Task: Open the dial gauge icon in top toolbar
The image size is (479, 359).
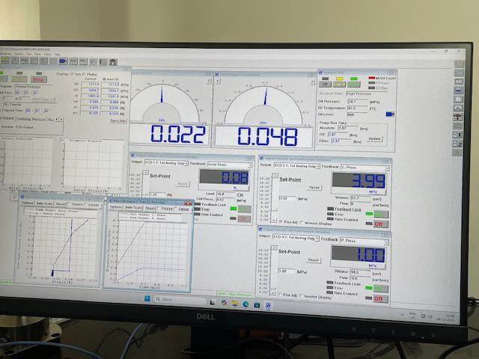Action: 113,62
